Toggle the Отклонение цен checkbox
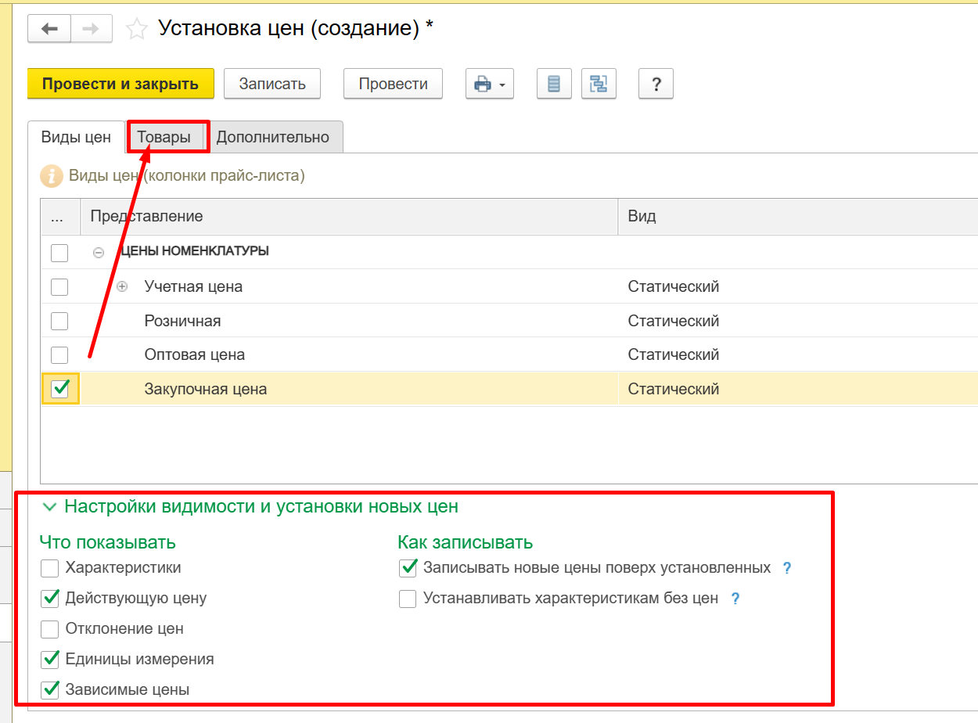Viewport: 978px width, 723px height. 50,629
